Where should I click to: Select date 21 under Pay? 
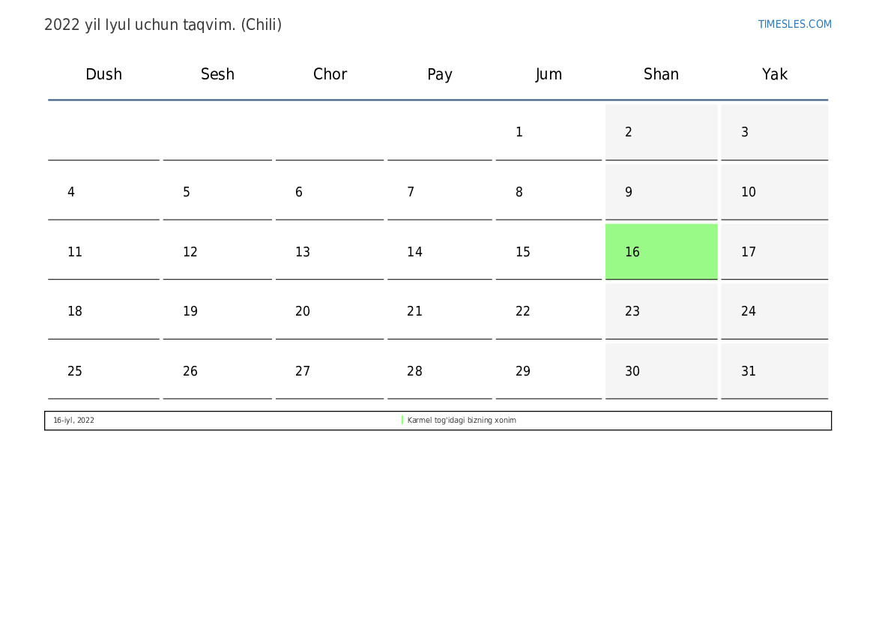(x=414, y=311)
